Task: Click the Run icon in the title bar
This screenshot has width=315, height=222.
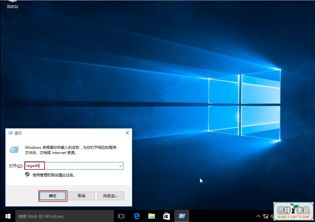Action: [x=10, y=133]
